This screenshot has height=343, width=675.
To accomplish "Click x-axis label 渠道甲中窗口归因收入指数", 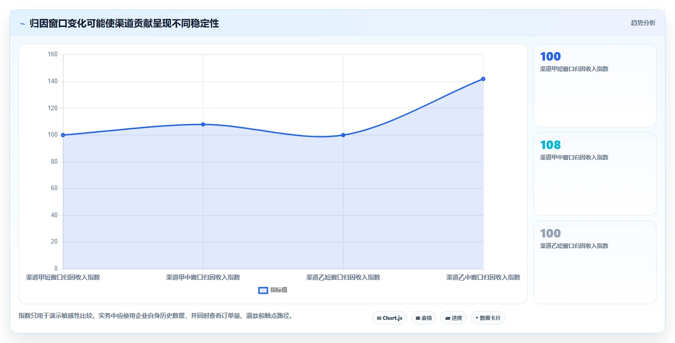I will 203,277.
